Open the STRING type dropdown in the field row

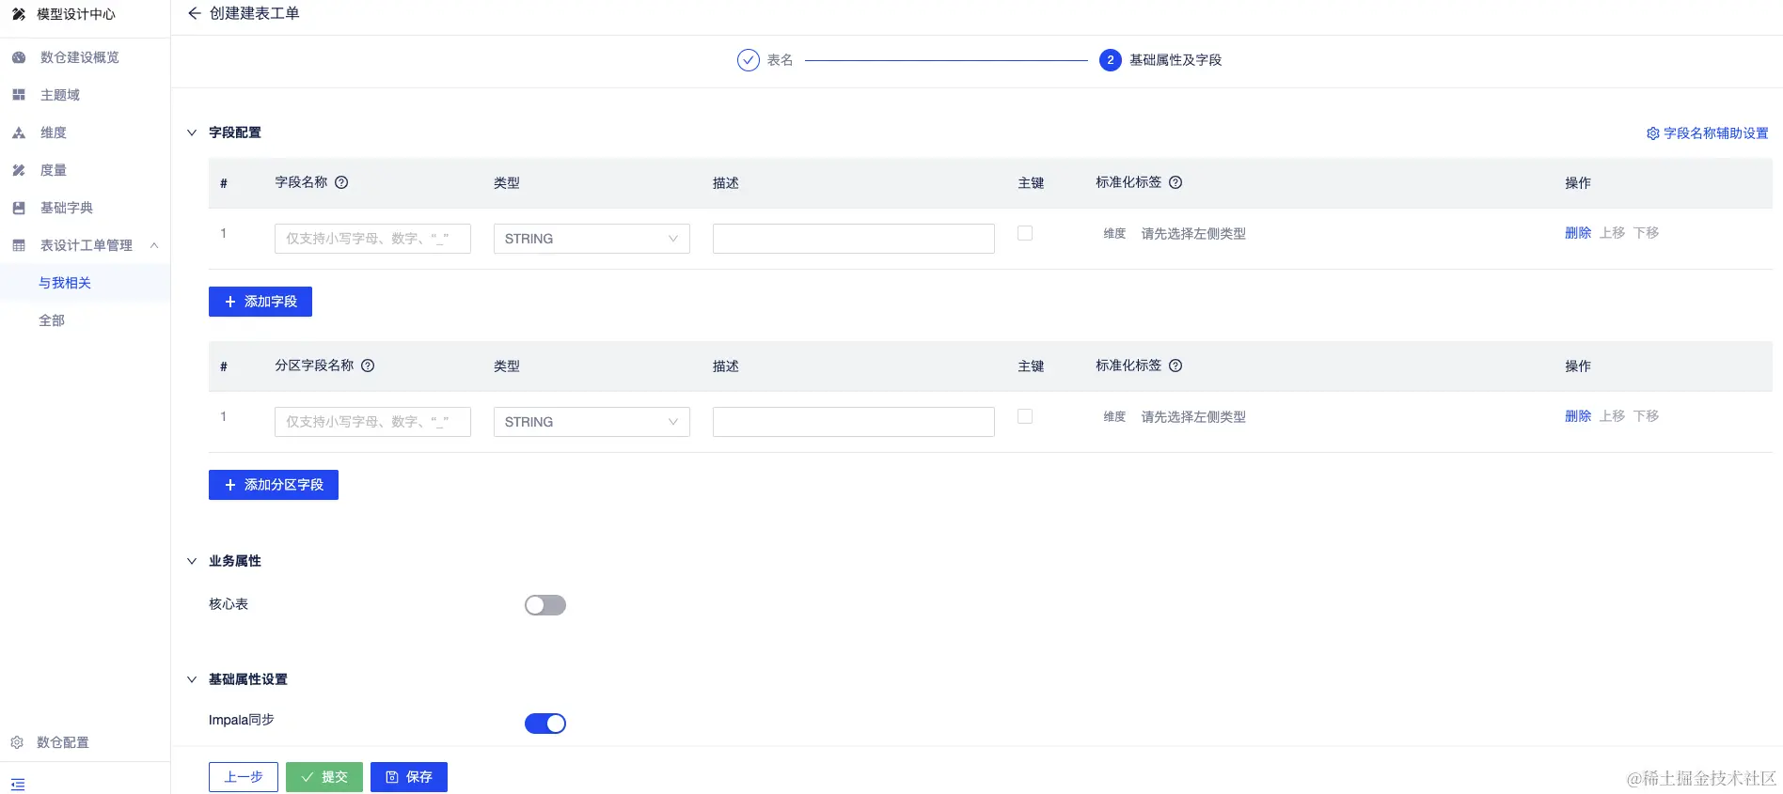pos(592,239)
